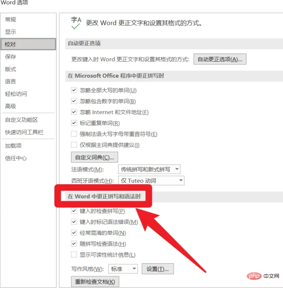Switch to the 版式 category
Screen dimensions: 283x288
11,69
